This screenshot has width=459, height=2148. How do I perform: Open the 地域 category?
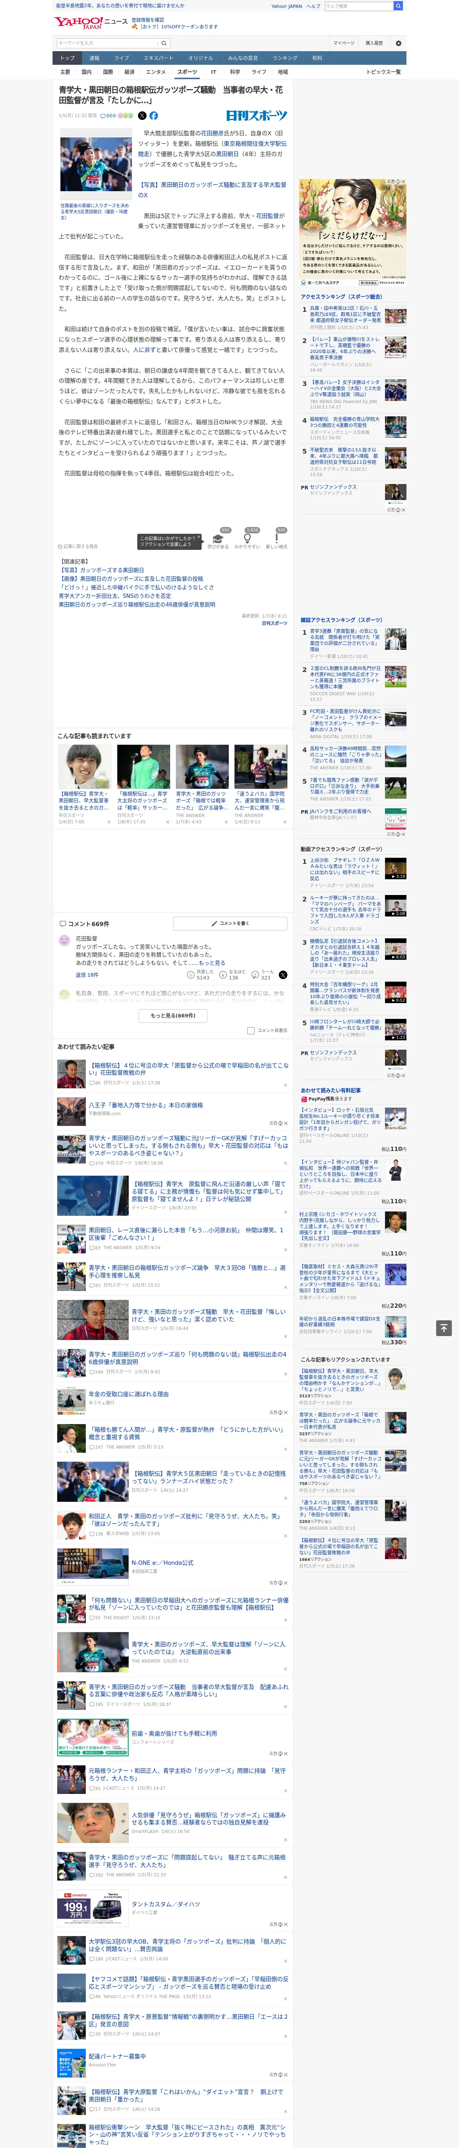coord(283,73)
